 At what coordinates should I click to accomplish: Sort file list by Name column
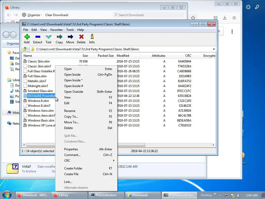coord(43,56)
